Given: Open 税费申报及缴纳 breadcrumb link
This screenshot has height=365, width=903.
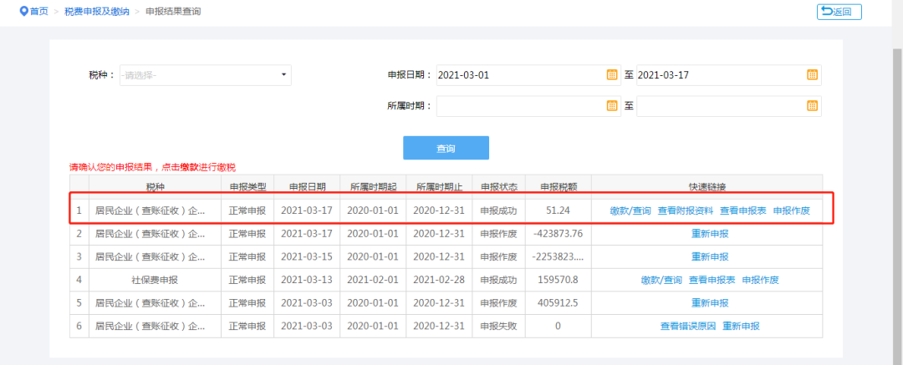Looking at the screenshot, I should click(97, 12).
